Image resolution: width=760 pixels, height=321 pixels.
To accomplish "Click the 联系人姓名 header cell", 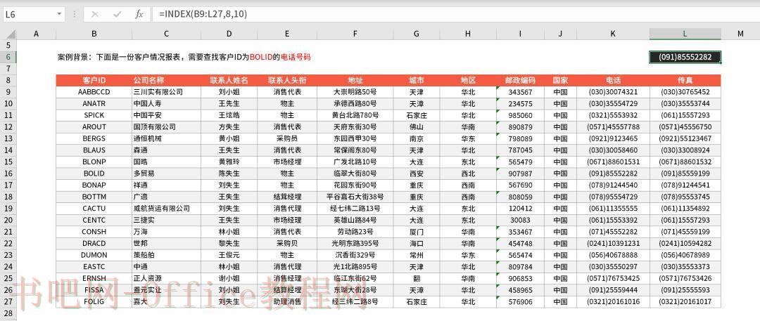I will 229,80.
